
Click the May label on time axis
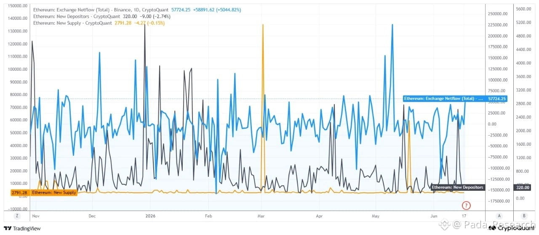[x=376, y=216]
